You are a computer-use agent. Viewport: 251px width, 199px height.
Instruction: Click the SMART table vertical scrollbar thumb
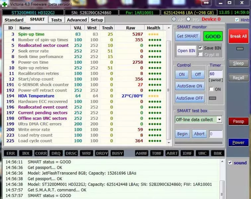point(169,90)
